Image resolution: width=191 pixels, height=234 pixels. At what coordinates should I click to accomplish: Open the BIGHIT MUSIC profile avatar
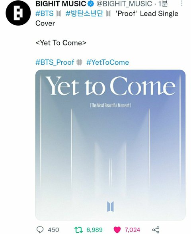pos(18,13)
